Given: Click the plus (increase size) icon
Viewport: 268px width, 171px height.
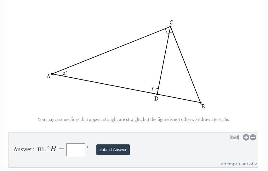Looking at the screenshot, I should click(246, 137).
